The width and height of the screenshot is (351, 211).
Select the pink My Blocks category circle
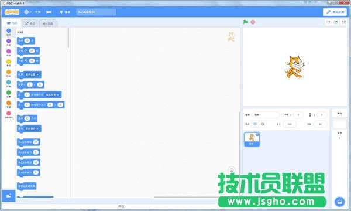9,113
